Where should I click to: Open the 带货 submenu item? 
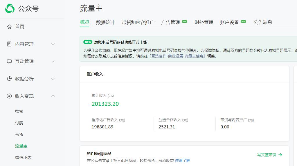pyautogui.click(x=19, y=134)
